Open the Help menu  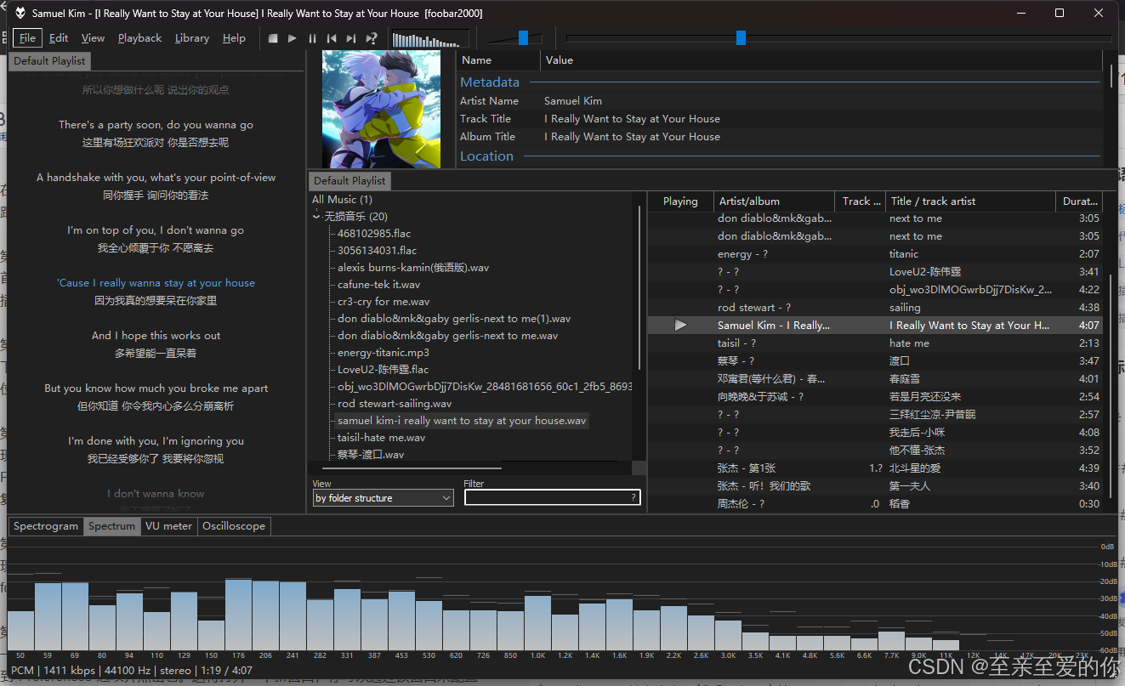click(x=234, y=37)
